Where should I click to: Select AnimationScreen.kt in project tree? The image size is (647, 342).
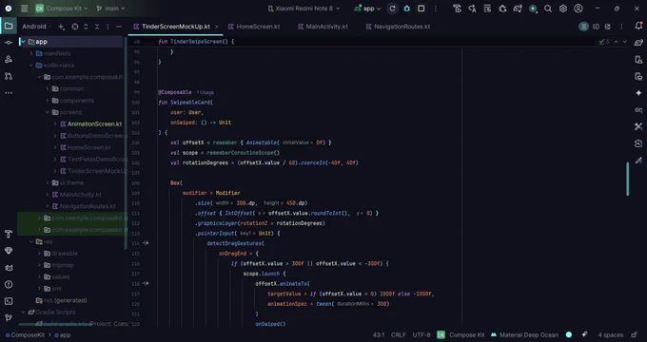coord(94,124)
